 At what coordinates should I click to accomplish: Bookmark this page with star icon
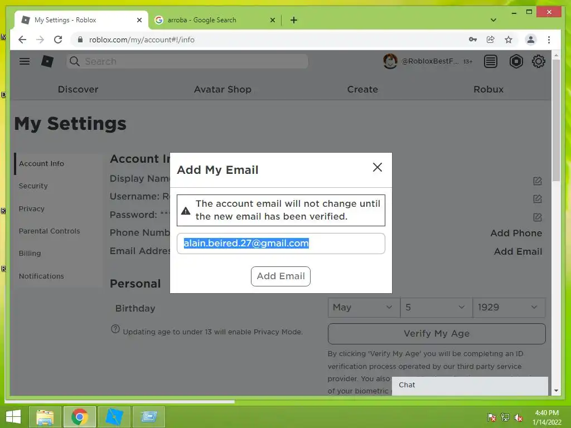coord(509,40)
